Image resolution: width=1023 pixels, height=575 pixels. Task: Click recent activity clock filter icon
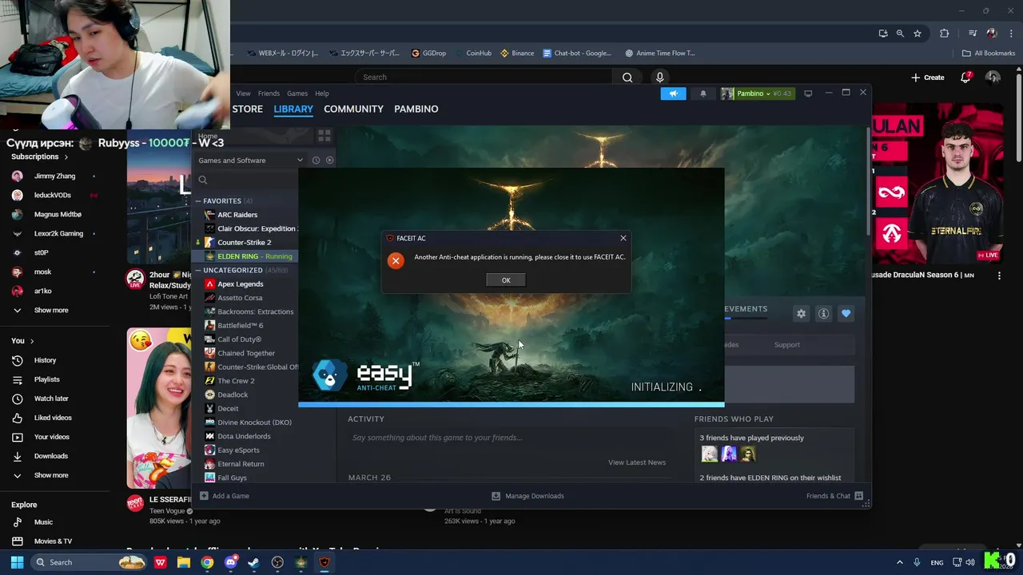point(316,161)
